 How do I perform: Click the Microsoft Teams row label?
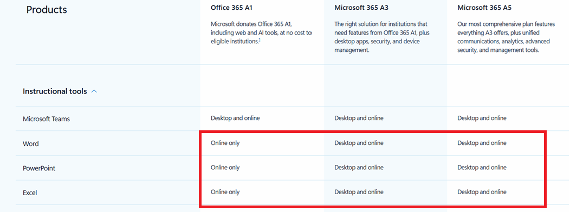tap(46, 119)
